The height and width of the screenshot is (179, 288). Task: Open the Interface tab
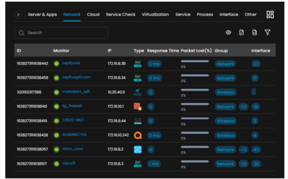(229, 14)
